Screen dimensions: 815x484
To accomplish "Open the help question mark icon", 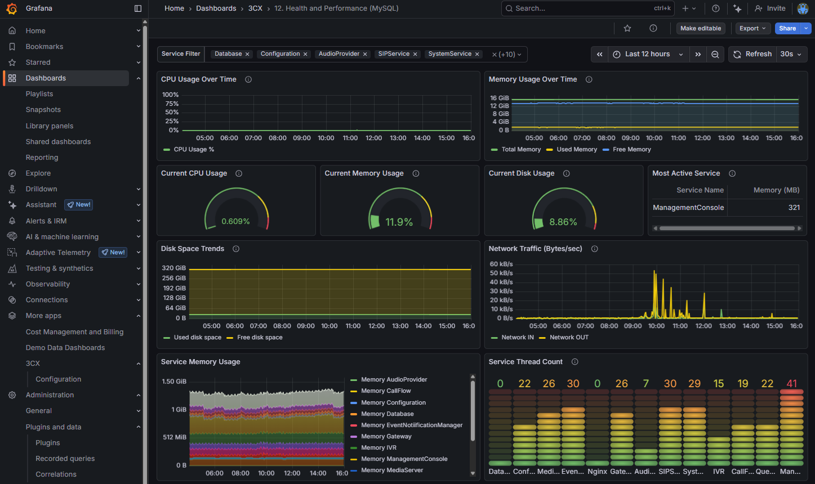I will click(x=716, y=8).
